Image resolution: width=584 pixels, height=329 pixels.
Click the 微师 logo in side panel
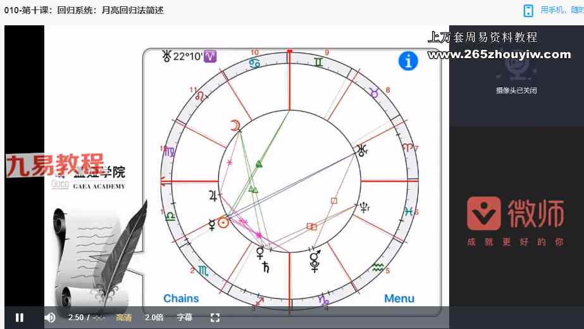[516, 214]
